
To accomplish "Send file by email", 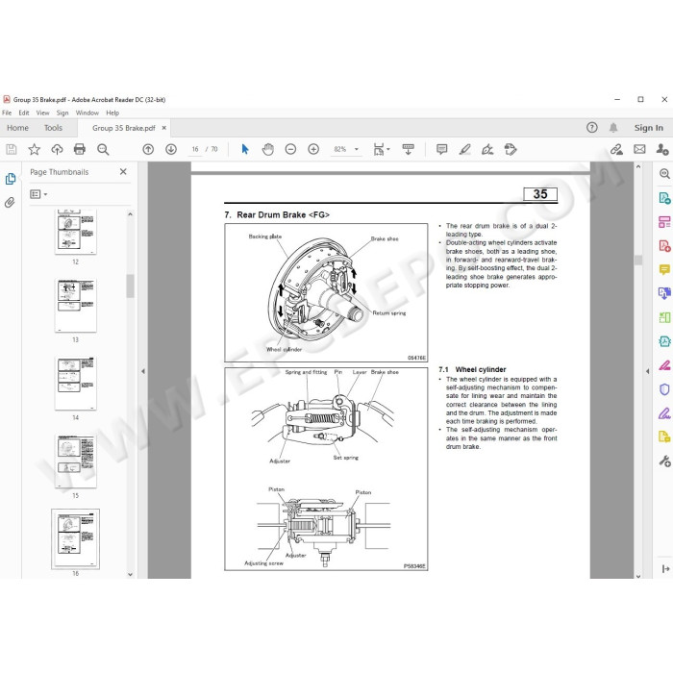I will pos(639,149).
